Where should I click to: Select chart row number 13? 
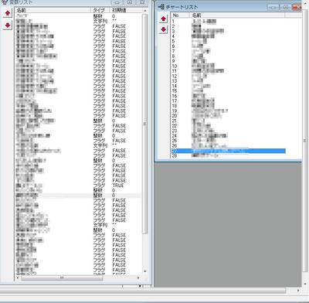[x=228, y=81]
